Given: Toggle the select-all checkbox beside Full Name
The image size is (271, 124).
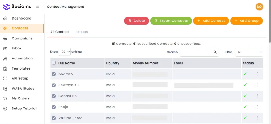Looking at the screenshot, I should coord(54,63).
